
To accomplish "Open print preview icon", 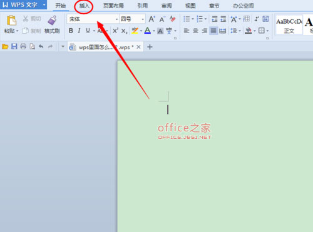I will click(33, 46).
